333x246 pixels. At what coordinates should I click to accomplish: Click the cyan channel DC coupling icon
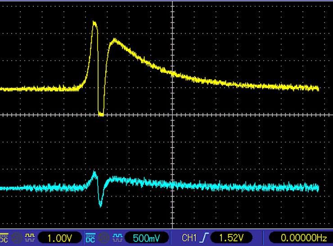pos(90,238)
